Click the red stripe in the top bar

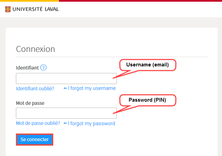tap(140, 1)
